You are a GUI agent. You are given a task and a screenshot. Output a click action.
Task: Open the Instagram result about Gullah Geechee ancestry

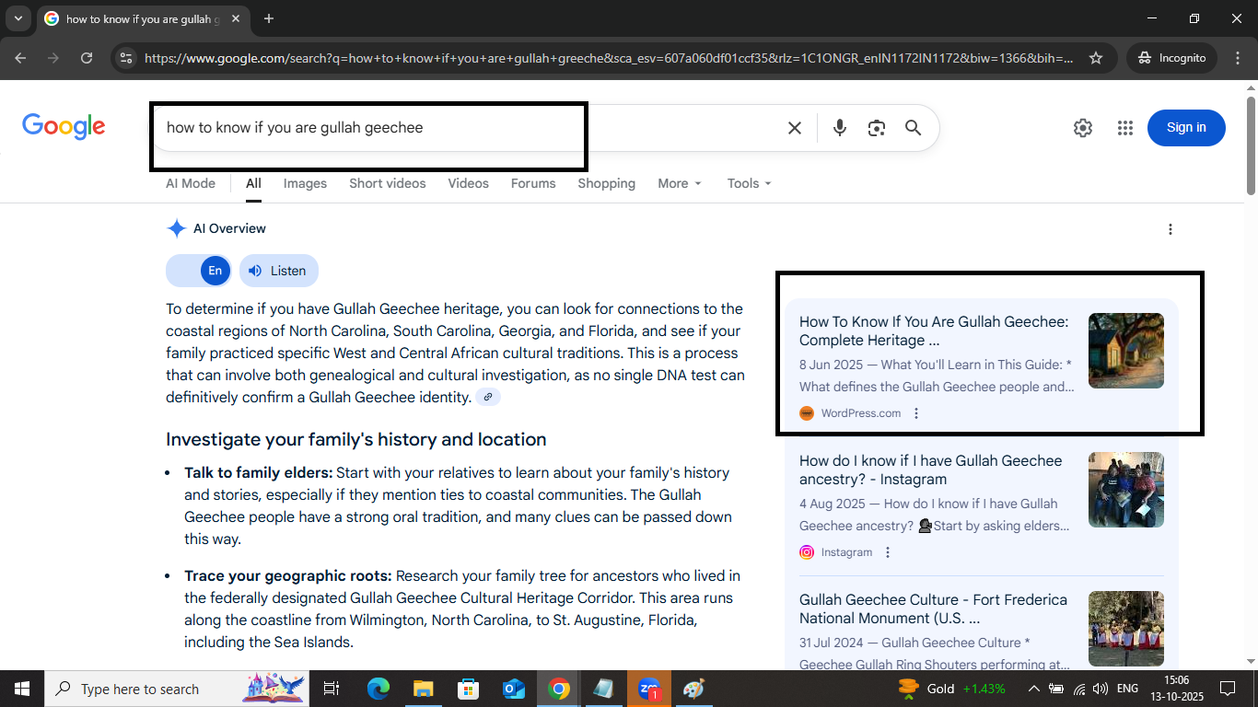point(930,469)
